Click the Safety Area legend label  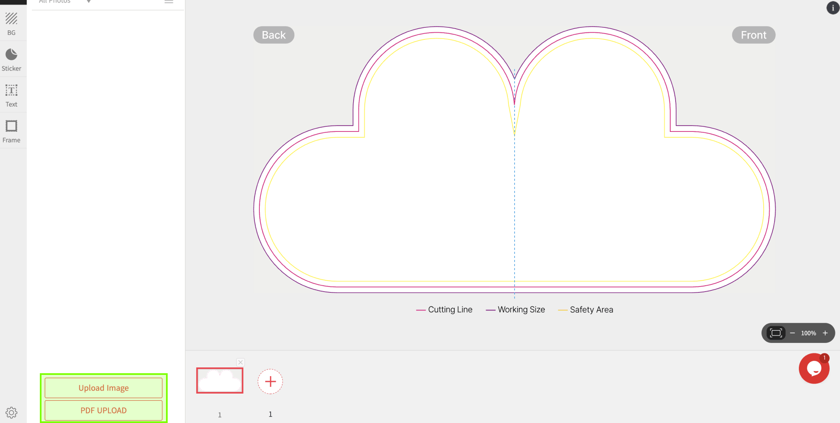click(x=591, y=309)
